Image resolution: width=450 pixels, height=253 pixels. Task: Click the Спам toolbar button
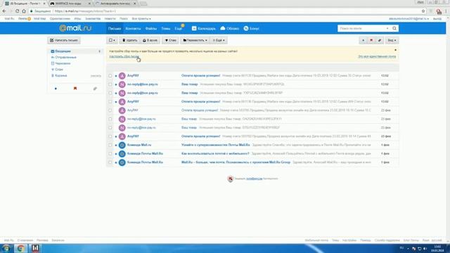(x=170, y=41)
